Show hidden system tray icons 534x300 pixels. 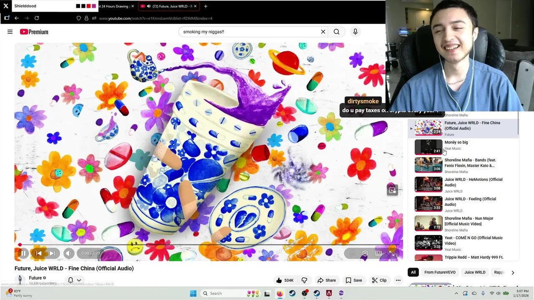[x=456, y=293]
